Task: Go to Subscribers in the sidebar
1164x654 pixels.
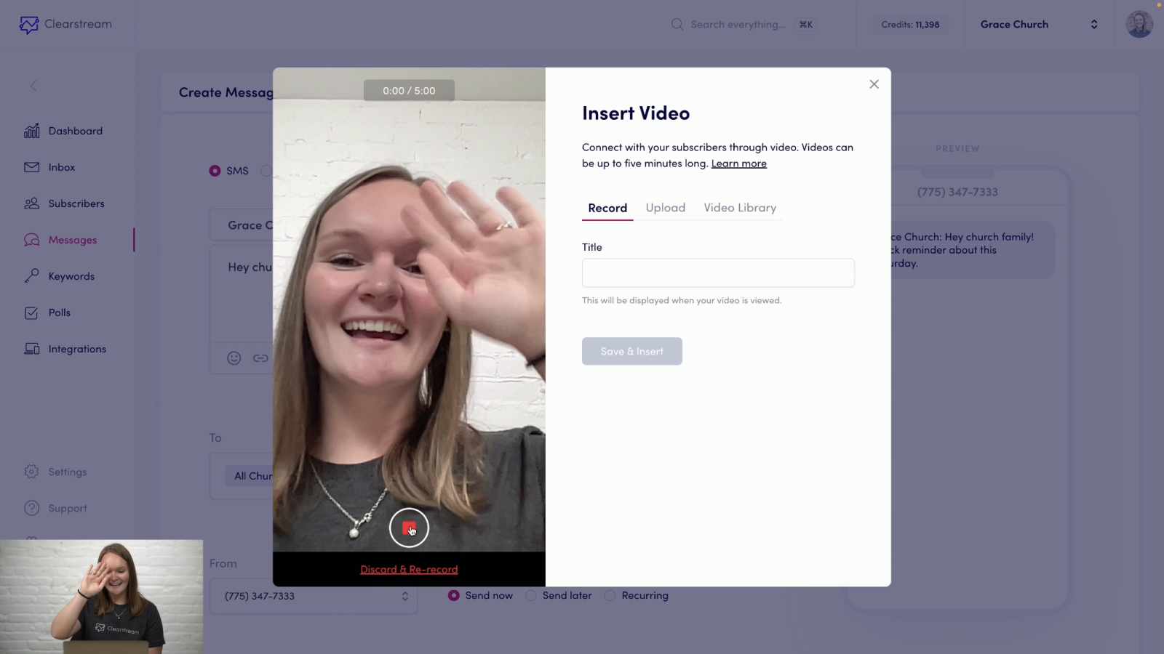Action: pos(76,203)
